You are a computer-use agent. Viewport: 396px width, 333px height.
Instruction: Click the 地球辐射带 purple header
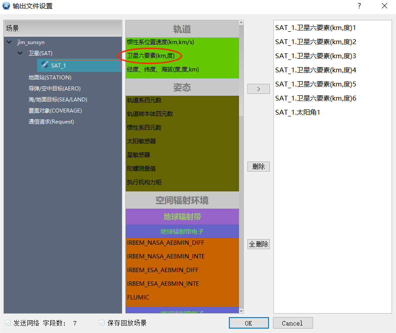pyautogui.click(x=182, y=217)
